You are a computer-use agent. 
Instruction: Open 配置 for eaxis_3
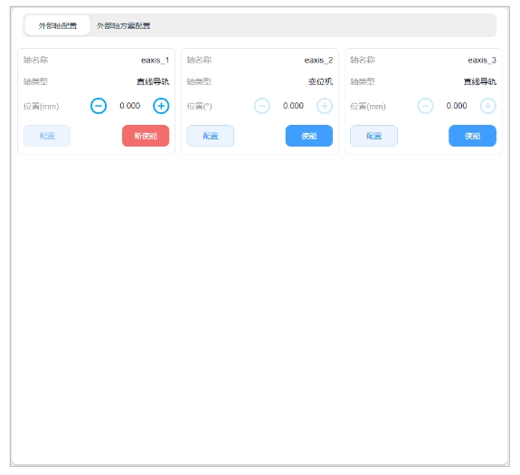click(373, 136)
